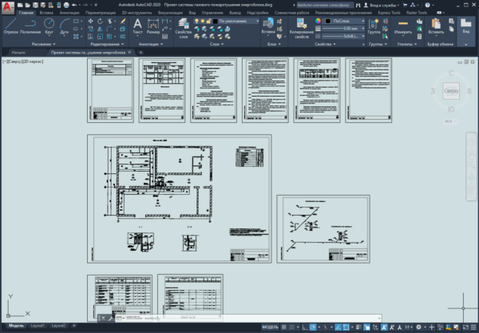The height and width of the screenshot is (333, 479).
Task: Open the lineweight dropdown 0.00 мм
Action: [343, 29]
